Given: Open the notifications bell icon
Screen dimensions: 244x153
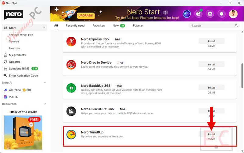Looking at the screenshot, I should point(222,14).
